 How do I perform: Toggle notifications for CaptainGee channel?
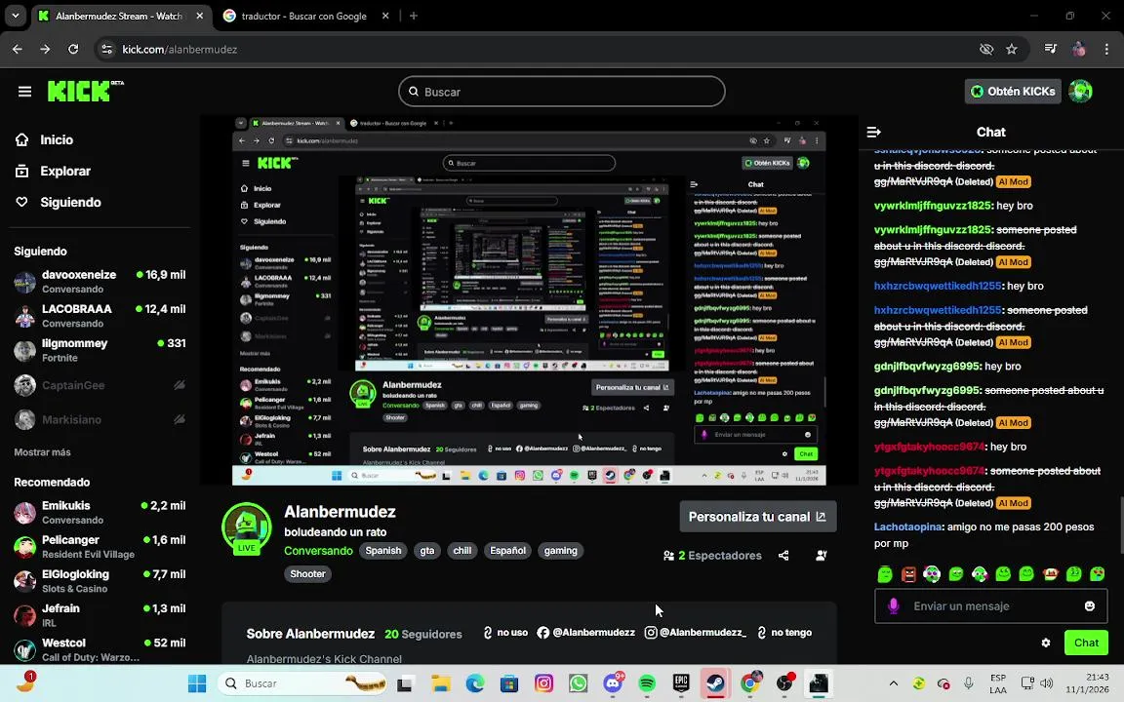pyautogui.click(x=180, y=385)
